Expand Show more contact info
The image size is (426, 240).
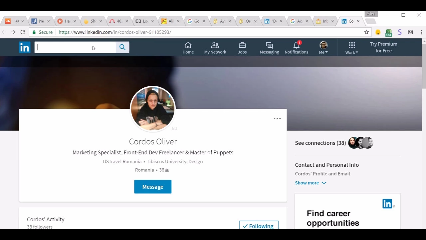pyautogui.click(x=310, y=183)
